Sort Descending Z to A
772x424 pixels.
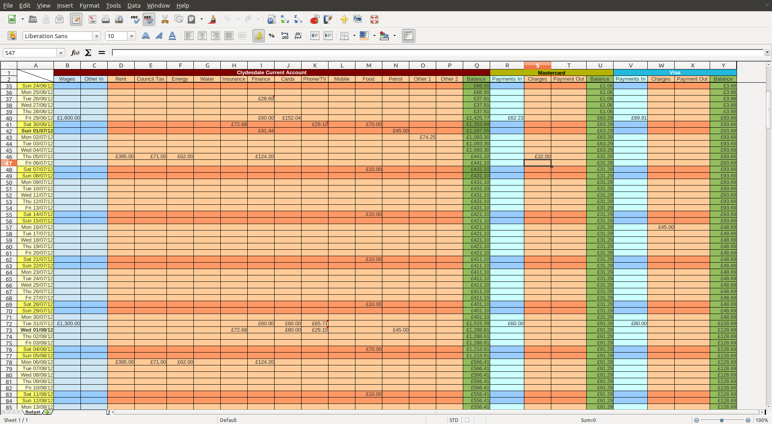[298, 19]
